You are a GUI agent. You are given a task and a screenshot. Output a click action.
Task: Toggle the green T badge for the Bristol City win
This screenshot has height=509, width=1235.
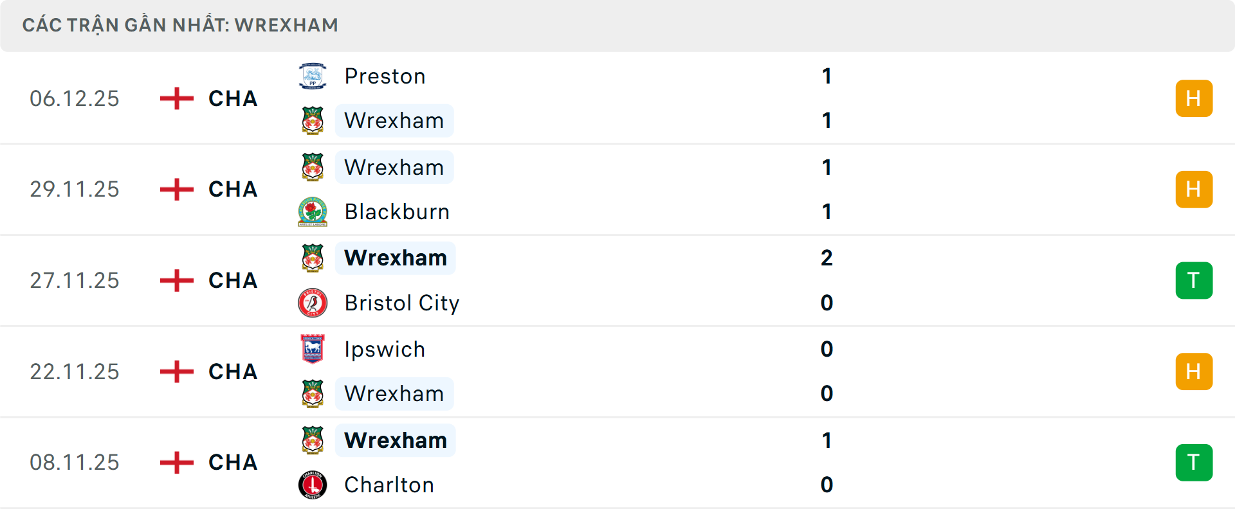tap(1194, 280)
